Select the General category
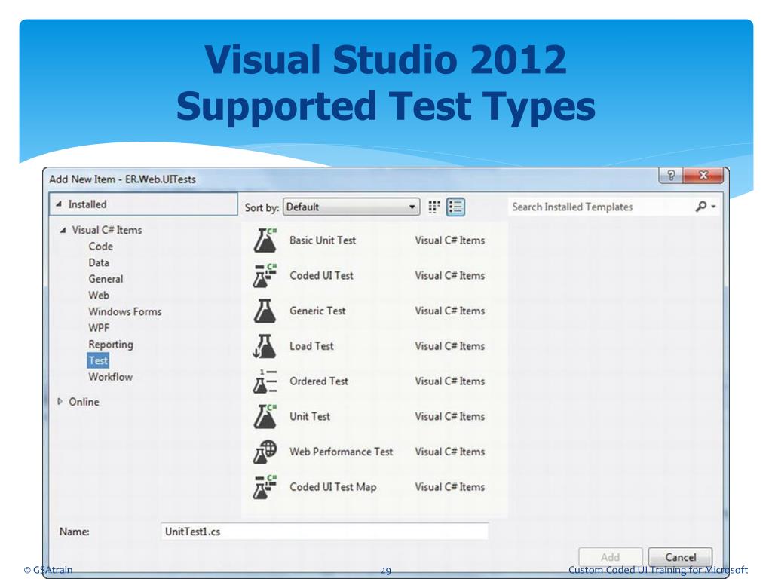This screenshot has height=579, width=772. point(106,279)
